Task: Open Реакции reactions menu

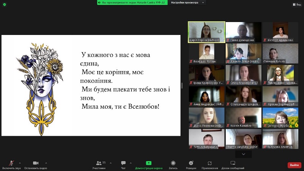Action: click(x=191, y=165)
